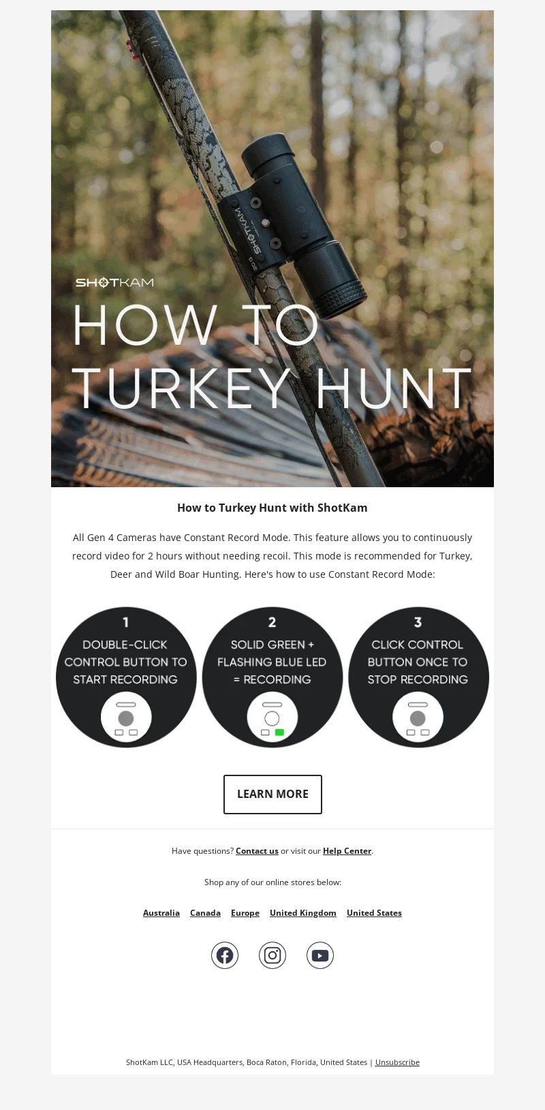
Task: Click the green LED indicator in step 2
Action: point(279,733)
